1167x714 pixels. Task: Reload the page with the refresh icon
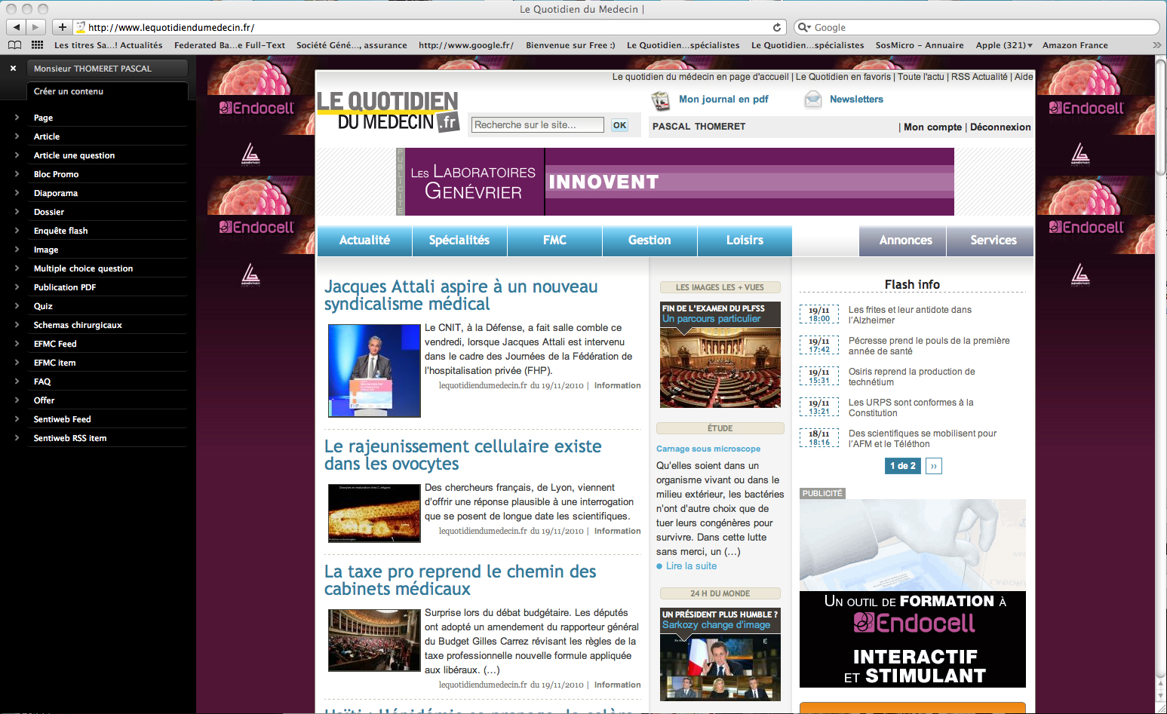777,27
